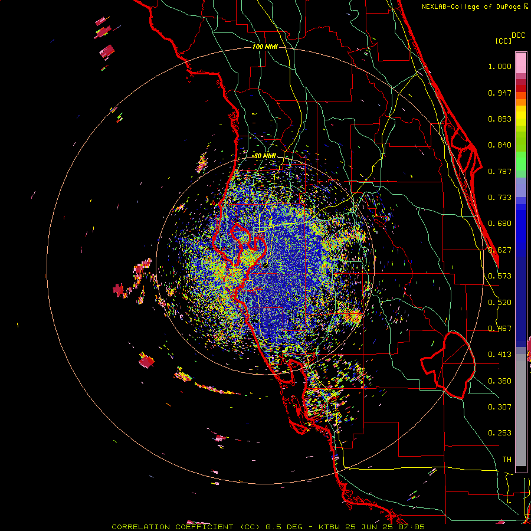This screenshot has width=531, height=531.
Task: Select the 0.680 color scale value
Action: [500, 224]
